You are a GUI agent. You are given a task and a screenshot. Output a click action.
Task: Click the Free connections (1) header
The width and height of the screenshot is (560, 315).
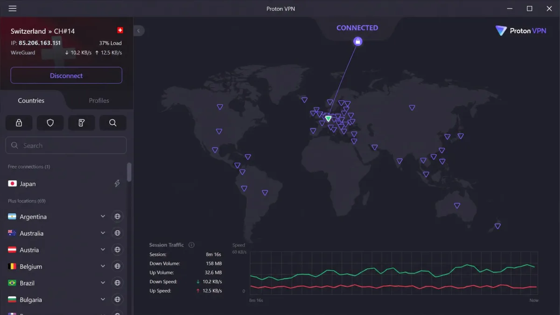[29, 167]
